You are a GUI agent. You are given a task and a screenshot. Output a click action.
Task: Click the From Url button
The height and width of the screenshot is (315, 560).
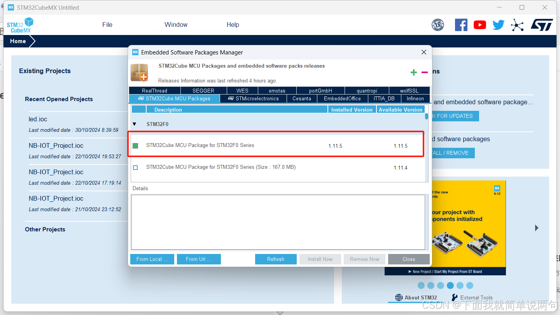point(199,259)
